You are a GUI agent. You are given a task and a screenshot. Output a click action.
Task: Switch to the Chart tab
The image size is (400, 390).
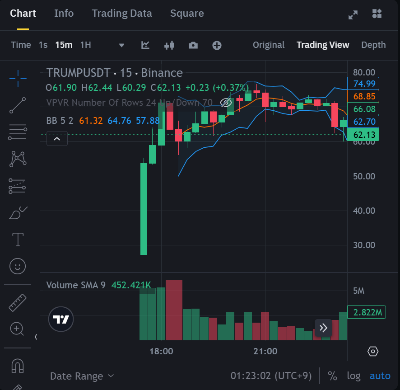pos(23,13)
